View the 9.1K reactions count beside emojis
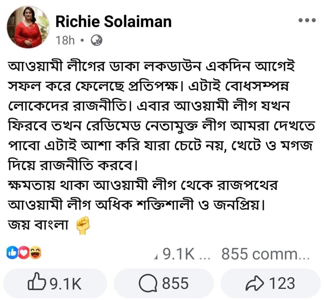The width and height of the screenshot is (324, 300). coord(179,254)
